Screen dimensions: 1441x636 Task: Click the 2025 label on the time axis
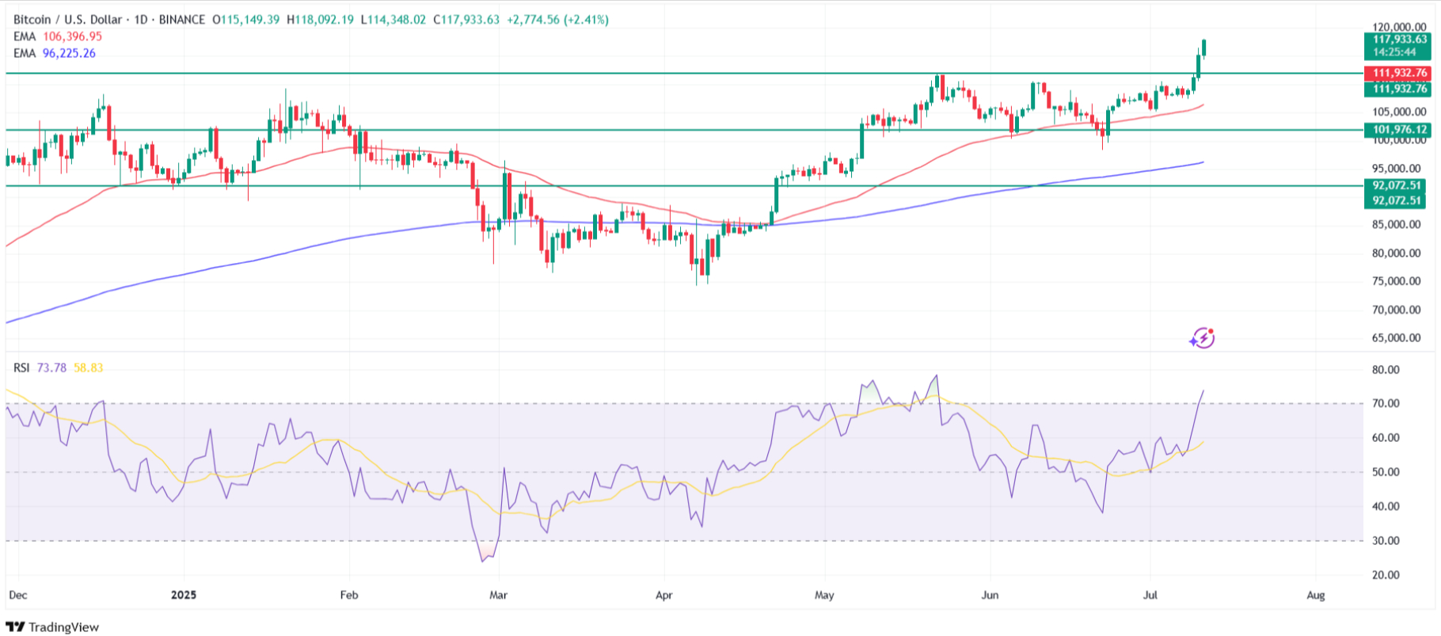pyautogui.click(x=184, y=595)
